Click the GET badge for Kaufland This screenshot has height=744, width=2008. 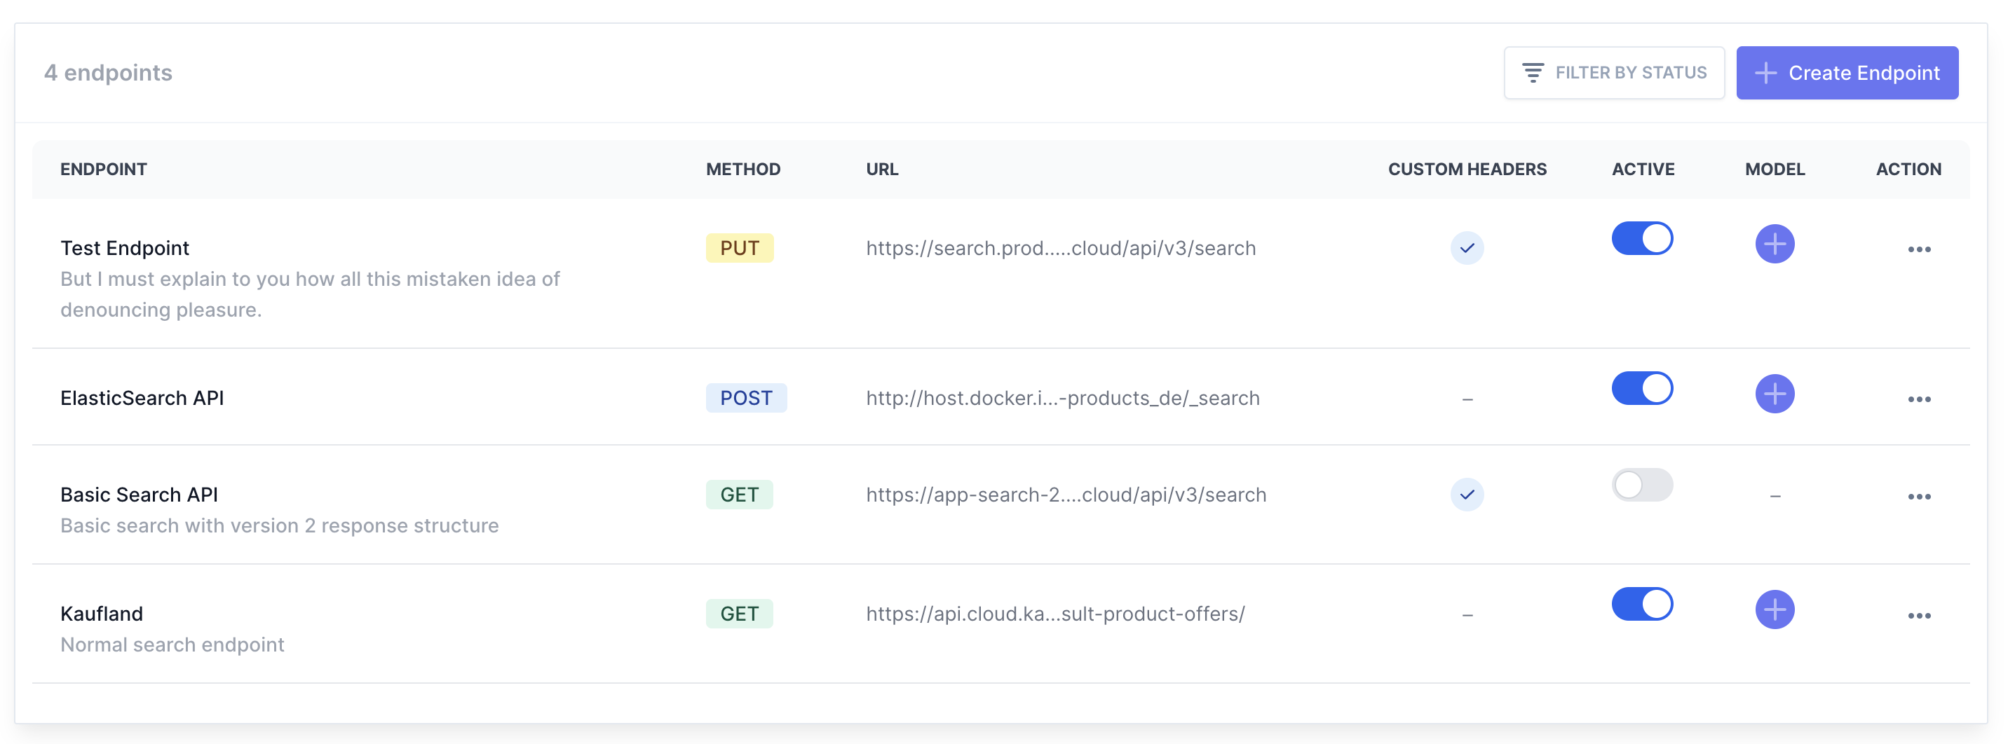pos(739,614)
